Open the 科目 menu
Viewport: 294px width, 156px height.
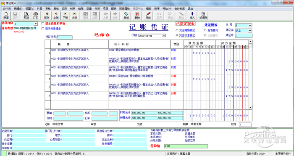click(x=39, y=9)
